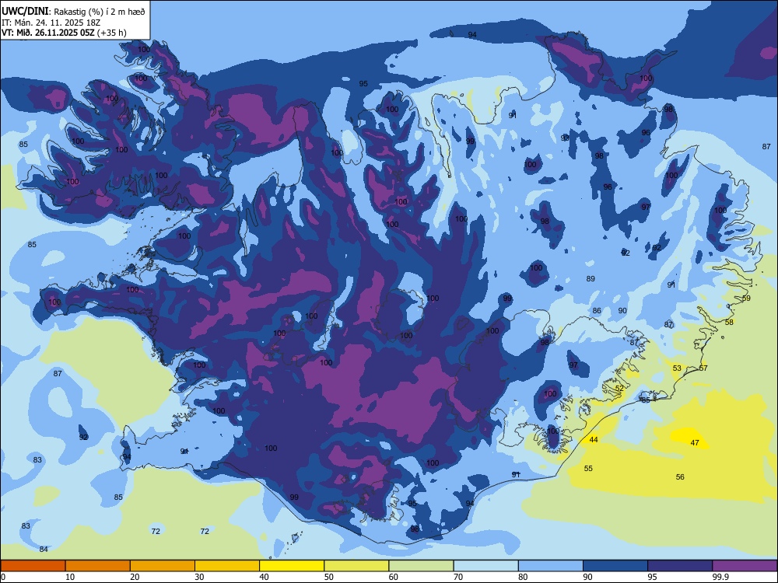778x583 pixels.
Task: Click the map value '93'
Action: coord(565,138)
